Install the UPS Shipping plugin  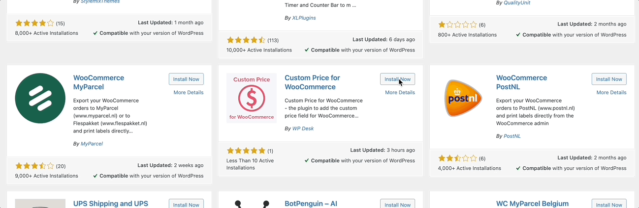pos(186,204)
